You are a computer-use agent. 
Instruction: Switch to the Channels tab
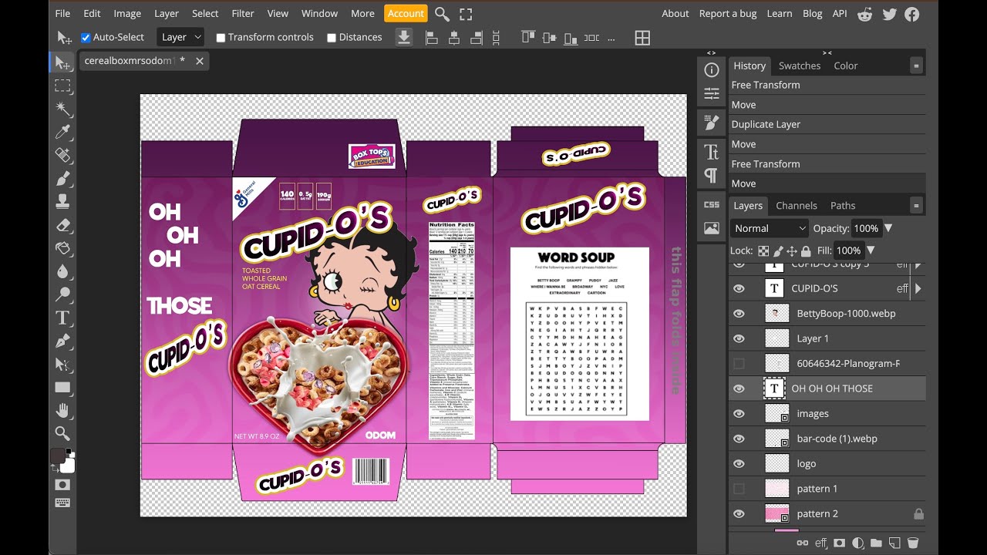pos(797,206)
